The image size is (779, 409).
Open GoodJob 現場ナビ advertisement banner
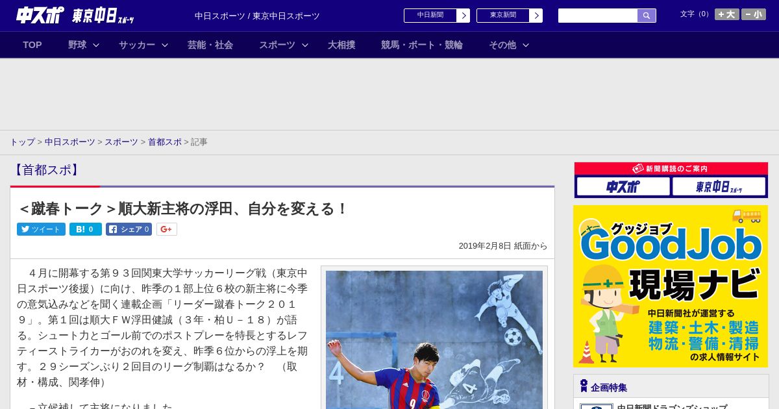point(671,286)
